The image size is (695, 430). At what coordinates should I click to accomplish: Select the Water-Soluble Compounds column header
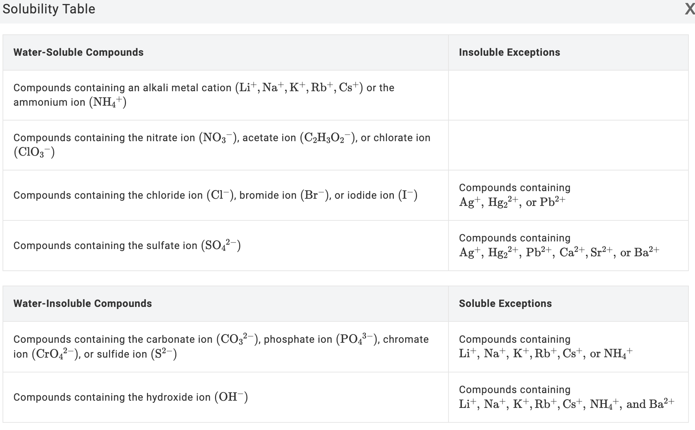tap(79, 52)
